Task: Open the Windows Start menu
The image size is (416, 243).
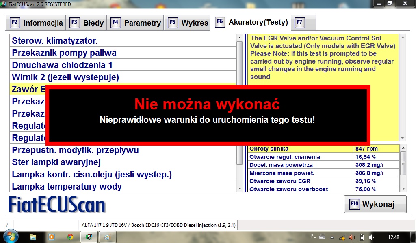Action: 11,237
